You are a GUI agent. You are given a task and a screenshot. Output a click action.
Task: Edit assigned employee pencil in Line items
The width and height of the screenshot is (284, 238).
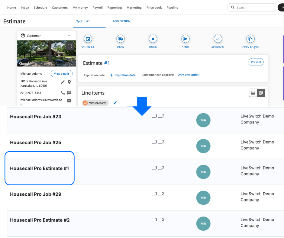[x=115, y=103]
